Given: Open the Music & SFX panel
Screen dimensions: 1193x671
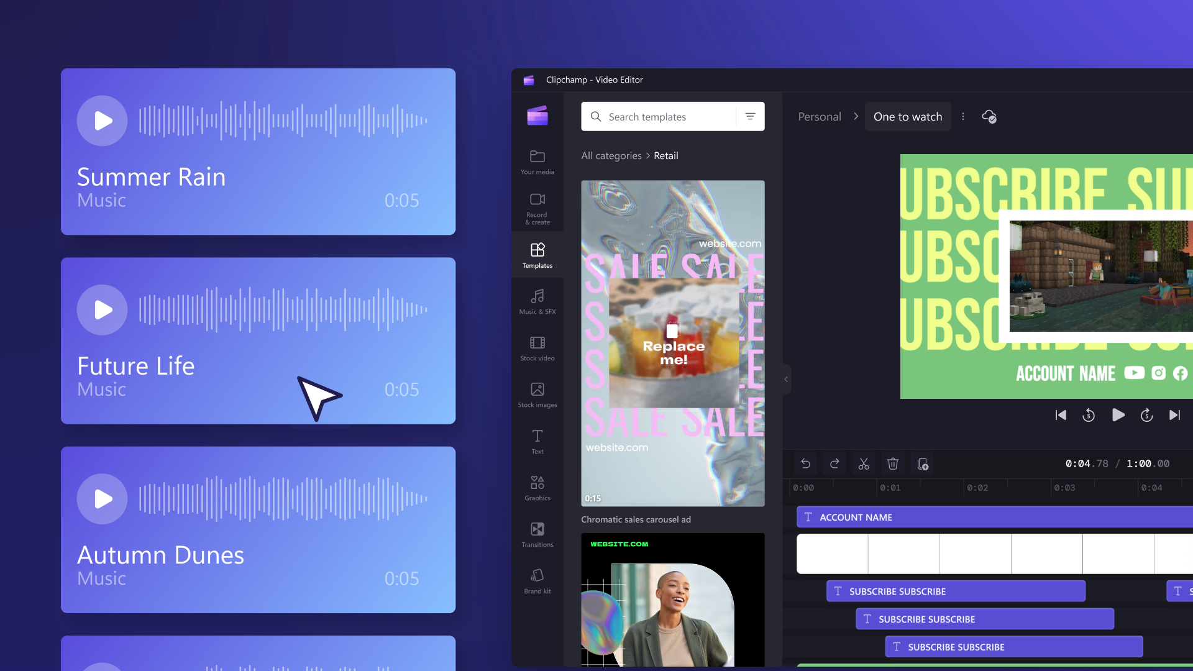Looking at the screenshot, I should coord(537,301).
